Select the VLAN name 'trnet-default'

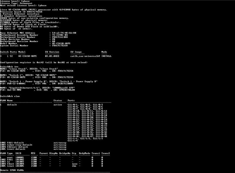pos(16,149)
